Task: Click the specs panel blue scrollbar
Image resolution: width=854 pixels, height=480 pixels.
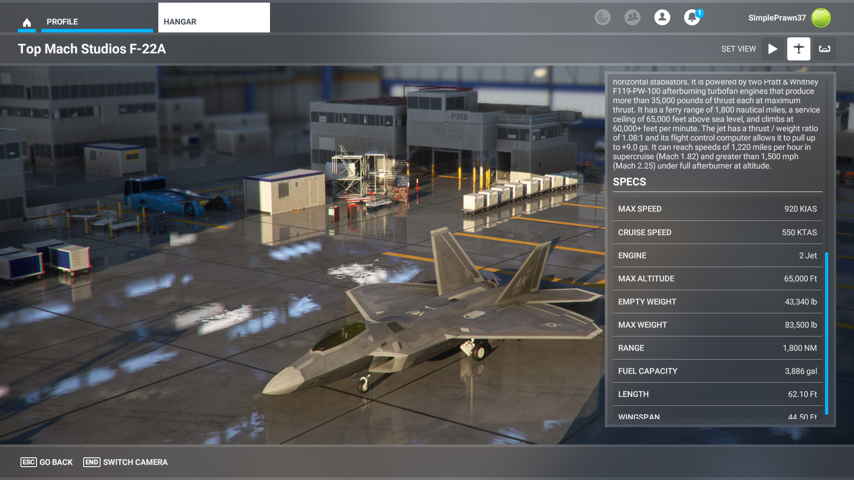Action: (x=826, y=333)
